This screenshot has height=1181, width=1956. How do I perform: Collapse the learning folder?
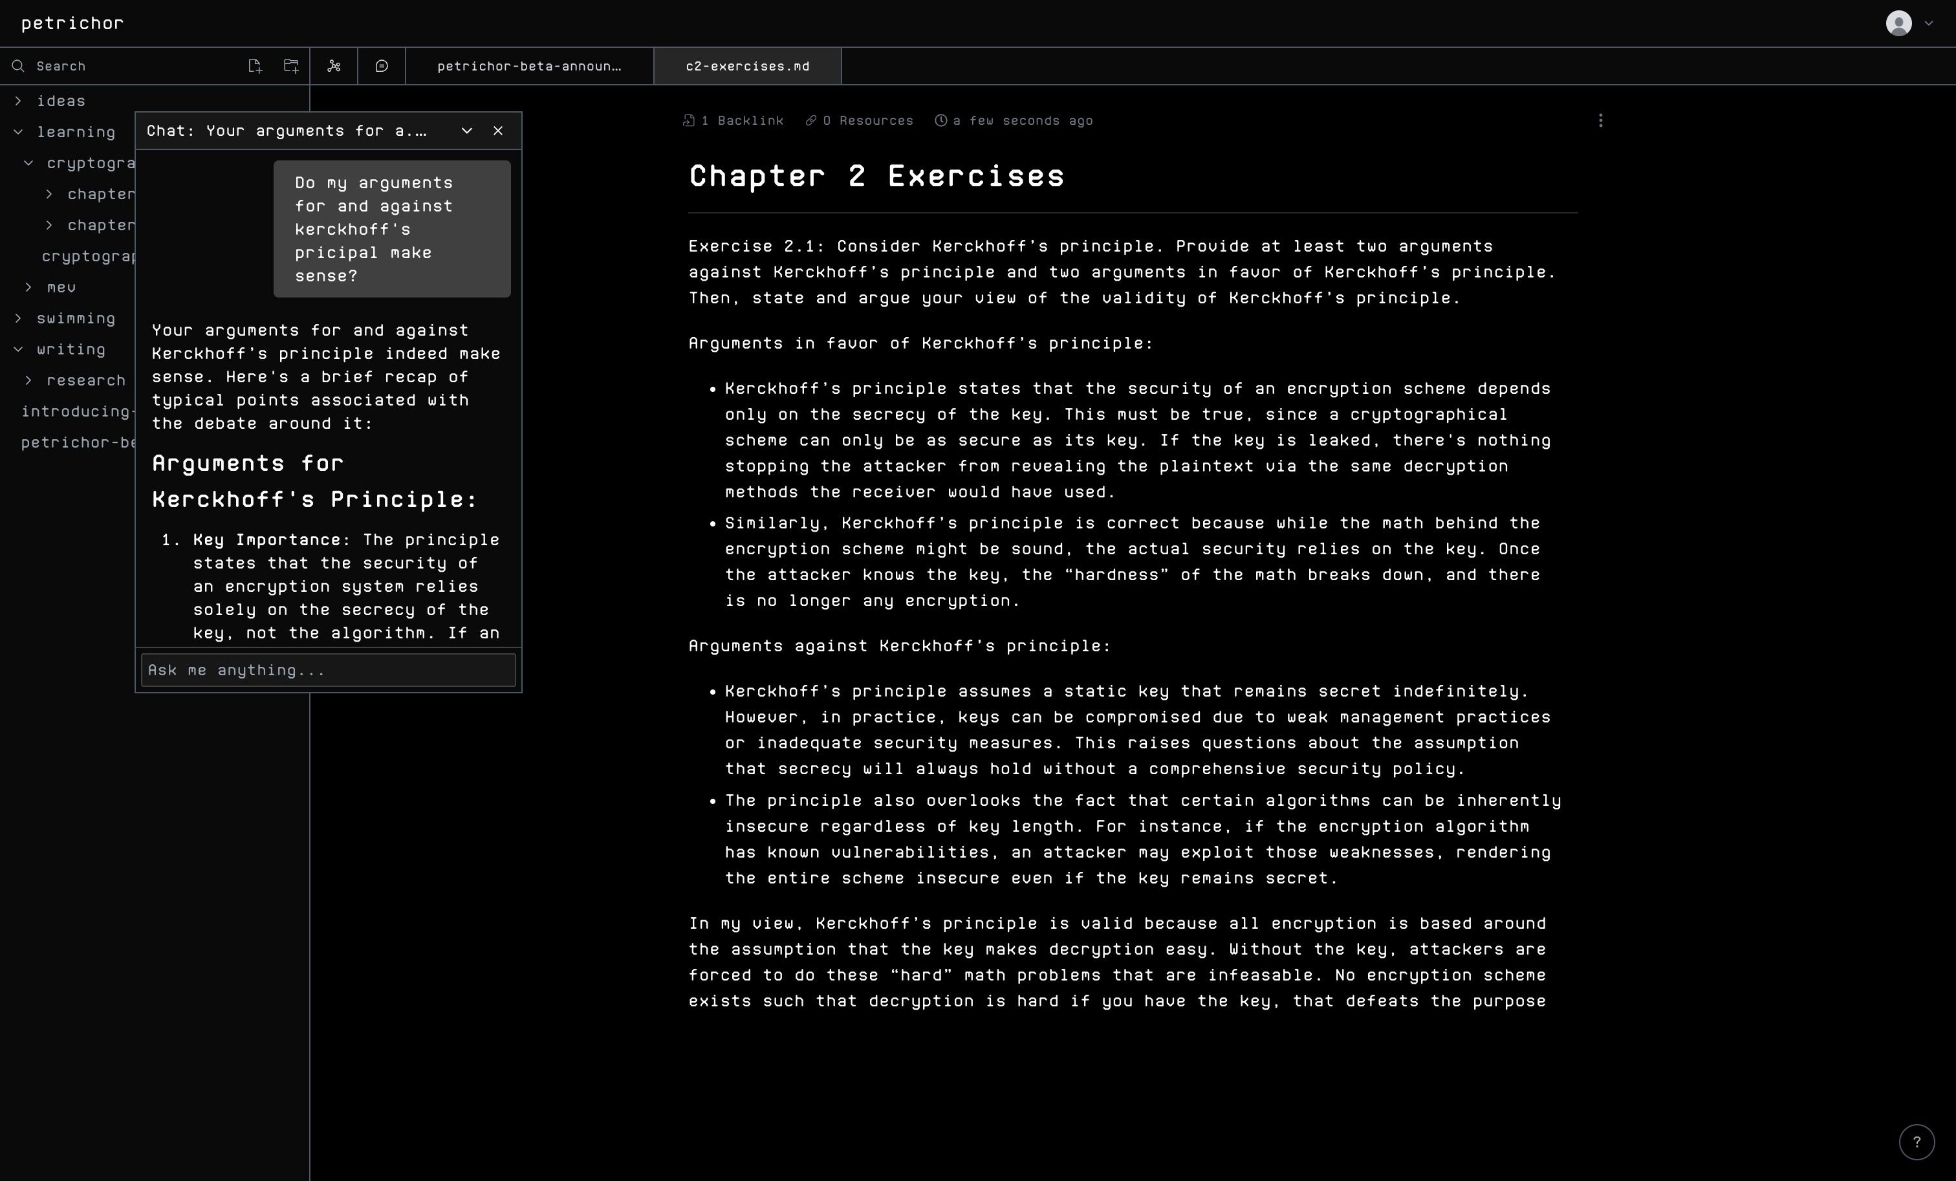point(18,132)
